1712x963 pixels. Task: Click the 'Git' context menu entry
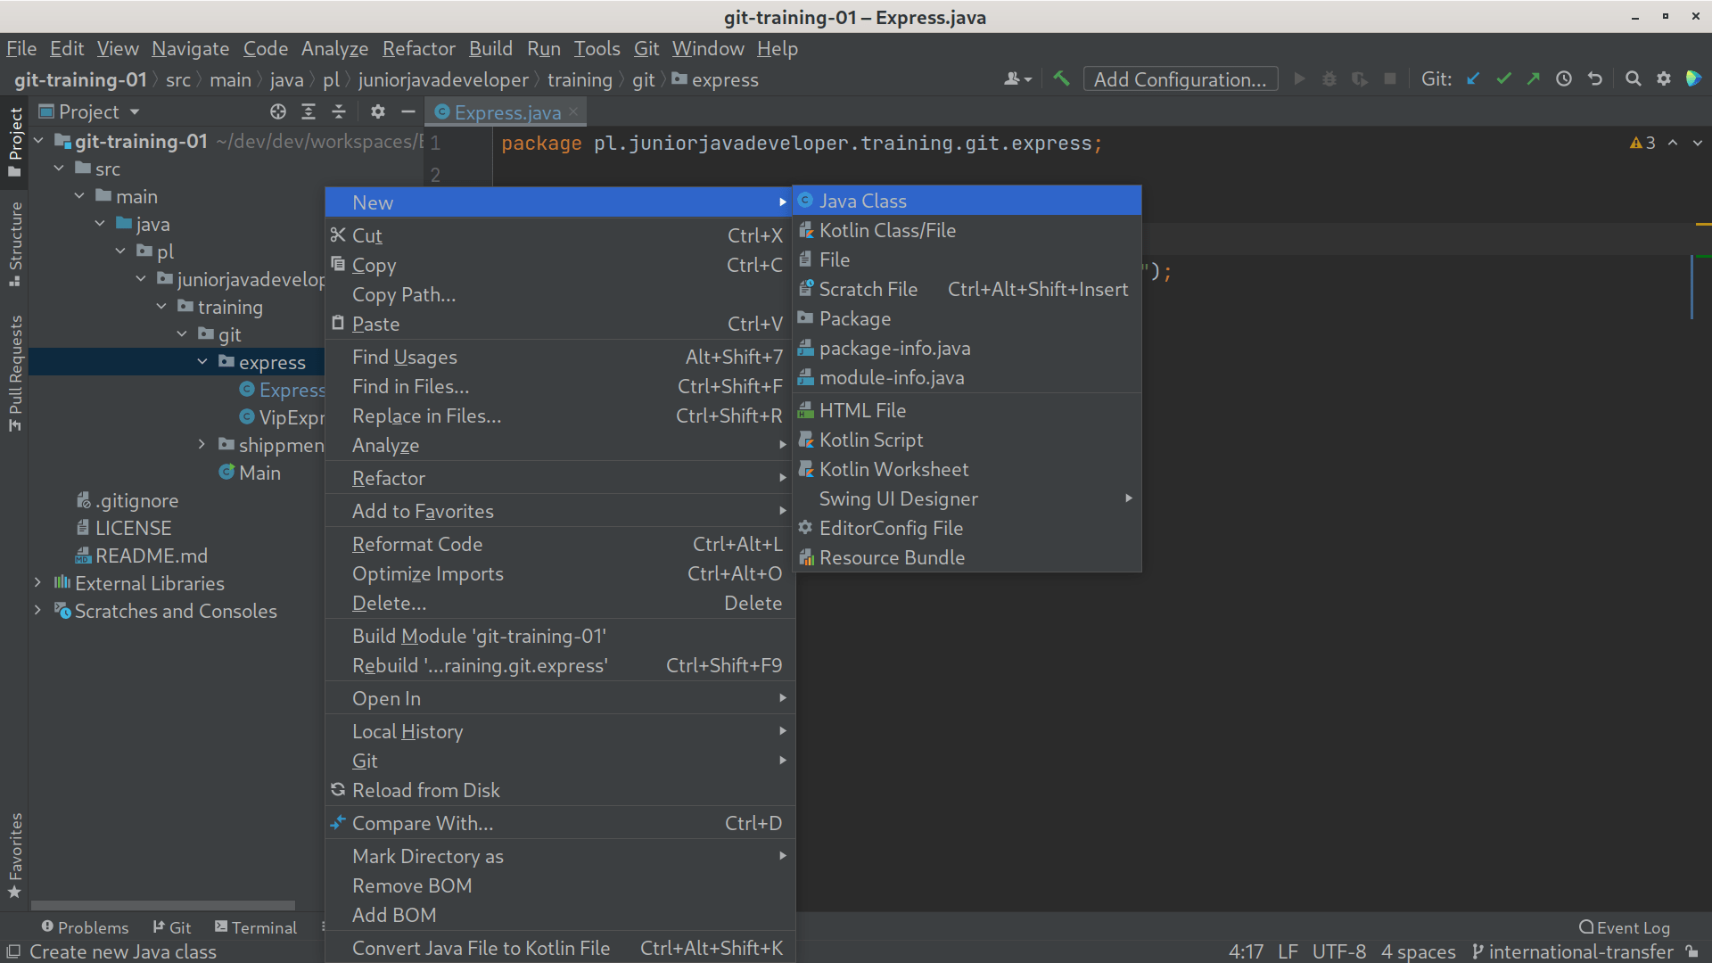click(366, 761)
